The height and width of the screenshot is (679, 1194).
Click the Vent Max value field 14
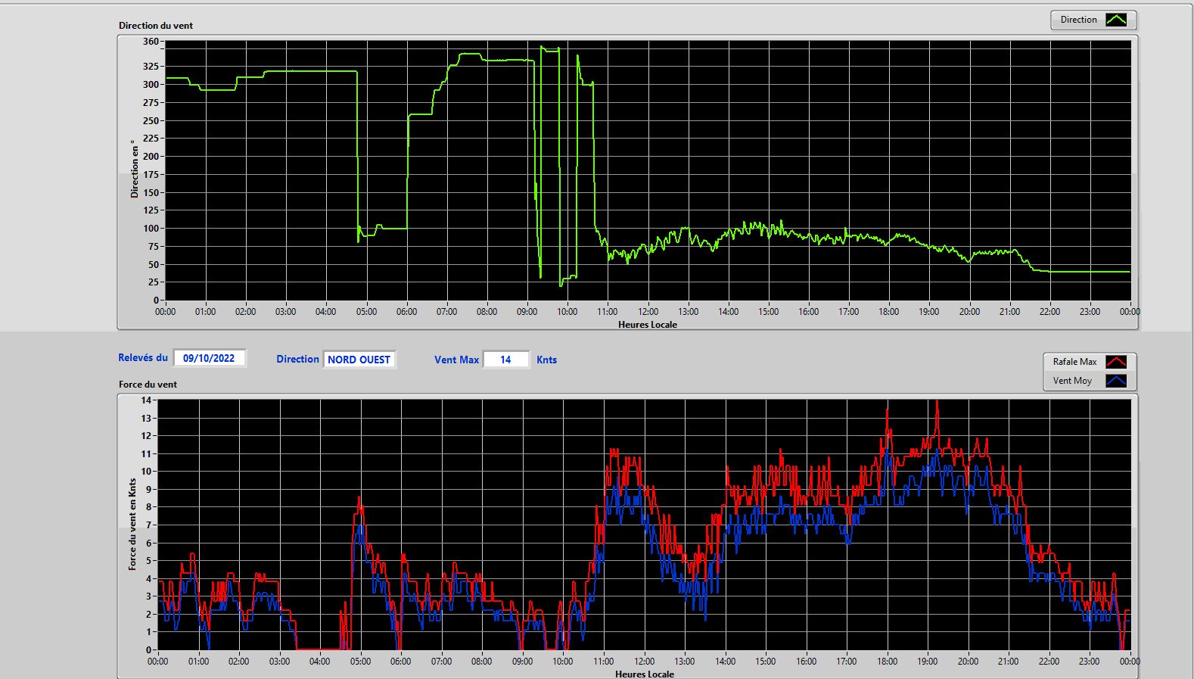505,360
